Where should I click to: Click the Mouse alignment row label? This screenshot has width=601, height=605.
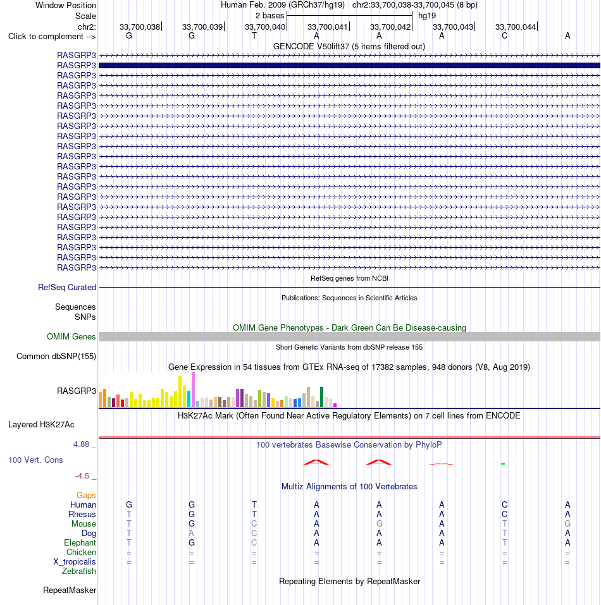[x=84, y=523]
